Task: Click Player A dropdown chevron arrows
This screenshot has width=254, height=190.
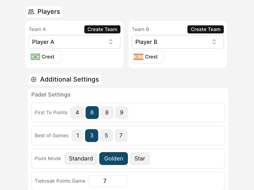Action: pos(110,42)
